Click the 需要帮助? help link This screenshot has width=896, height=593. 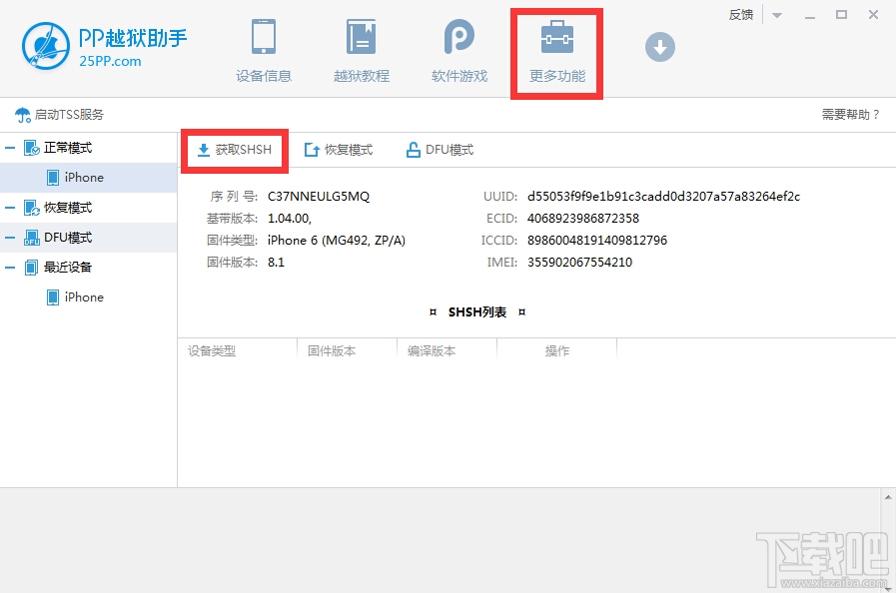tap(849, 114)
